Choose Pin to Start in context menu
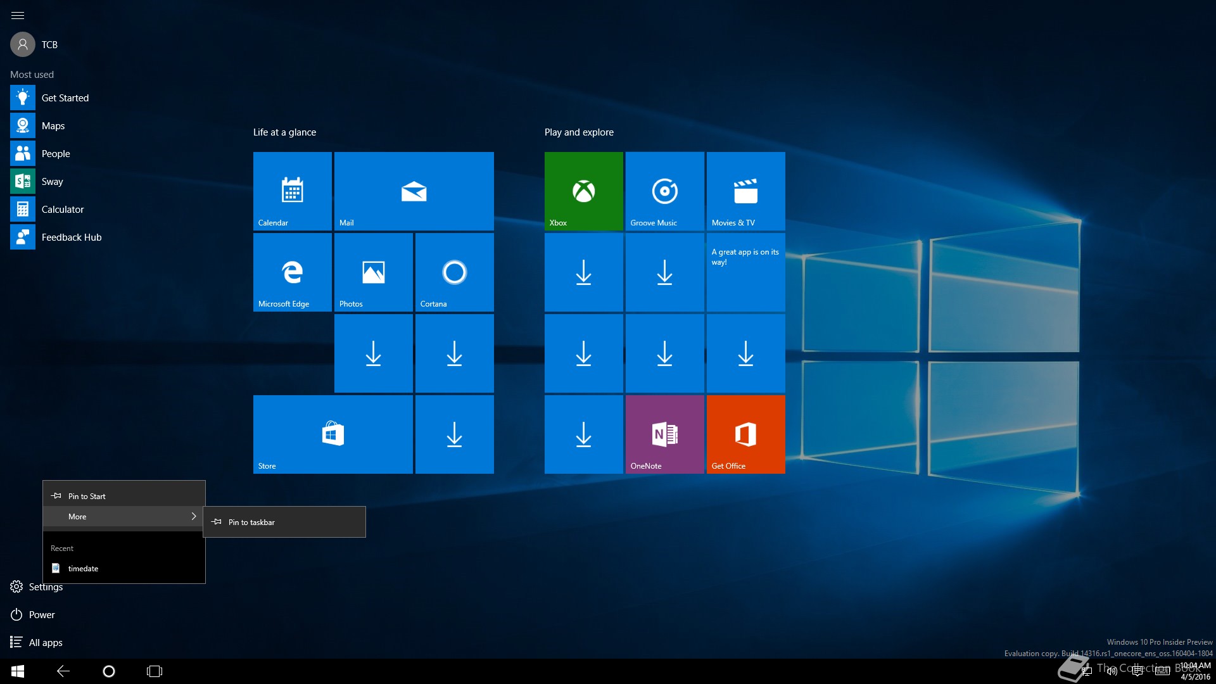 pyautogui.click(x=124, y=496)
